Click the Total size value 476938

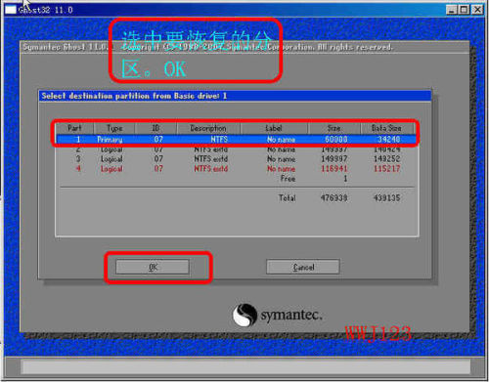pos(334,197)
